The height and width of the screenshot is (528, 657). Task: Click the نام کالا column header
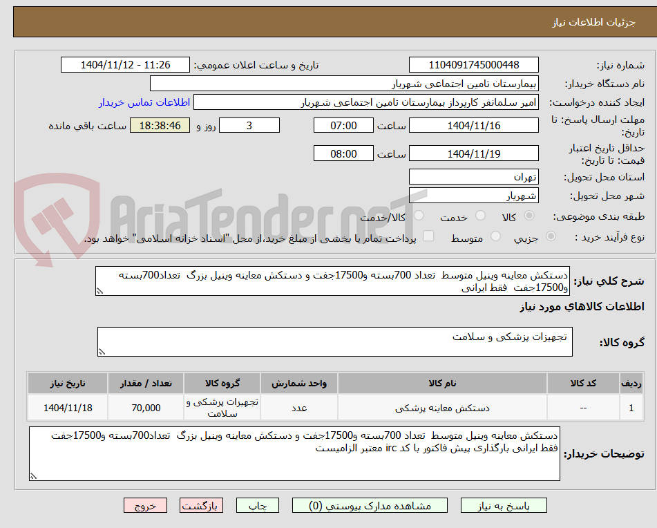(442, 384)
